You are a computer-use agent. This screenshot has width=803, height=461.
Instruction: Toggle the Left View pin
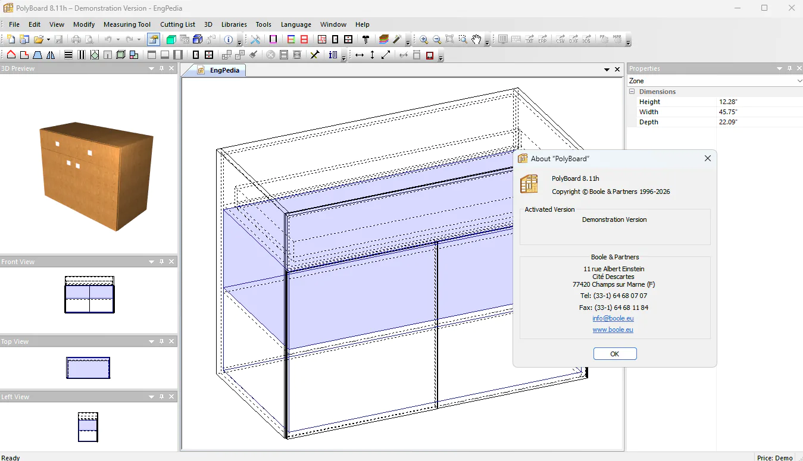pyautogui.click(x=161, y=397)
